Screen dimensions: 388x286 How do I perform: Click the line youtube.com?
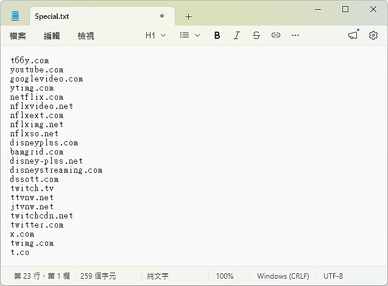(37, 70)
